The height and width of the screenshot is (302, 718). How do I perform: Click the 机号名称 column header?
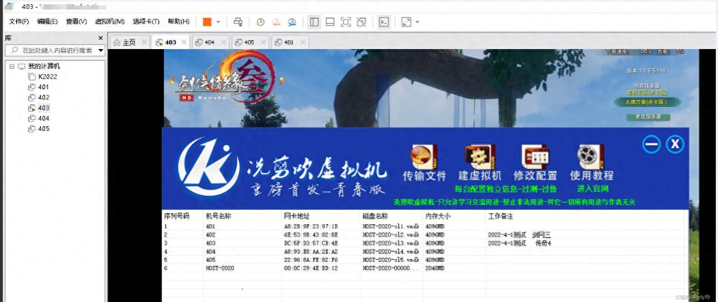[219, 215]
